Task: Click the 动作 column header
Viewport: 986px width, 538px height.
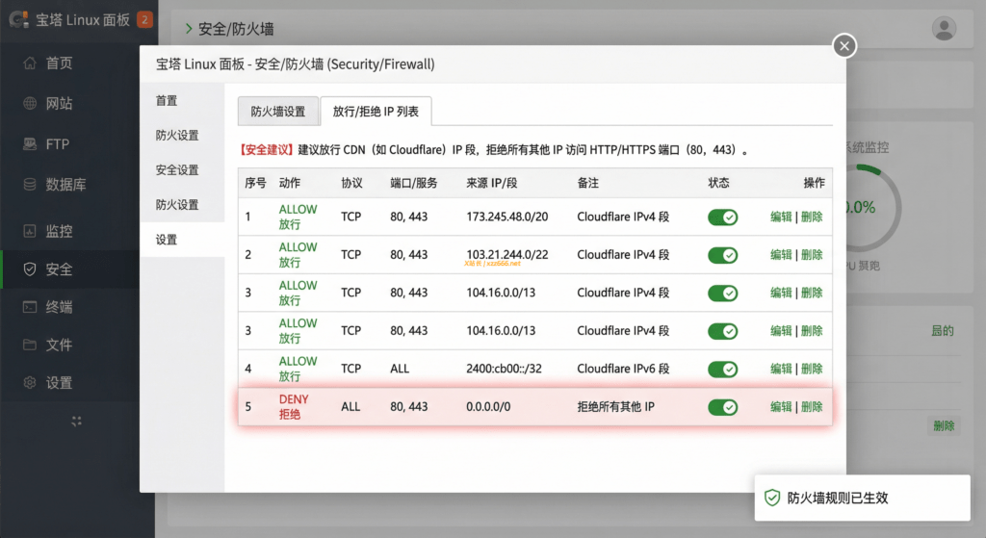Action: click(290, 183)
